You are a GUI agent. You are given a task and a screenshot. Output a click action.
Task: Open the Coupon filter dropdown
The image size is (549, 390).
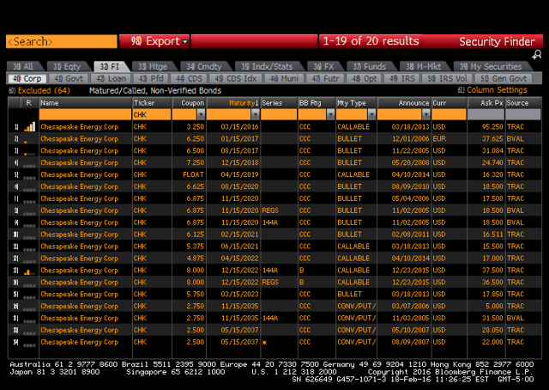click(201, 114)
